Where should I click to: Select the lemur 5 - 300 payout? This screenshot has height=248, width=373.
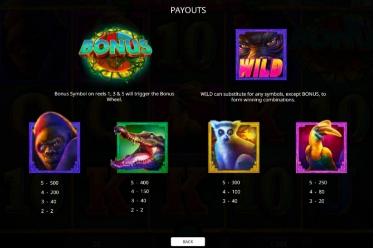(x=231, y=182)
